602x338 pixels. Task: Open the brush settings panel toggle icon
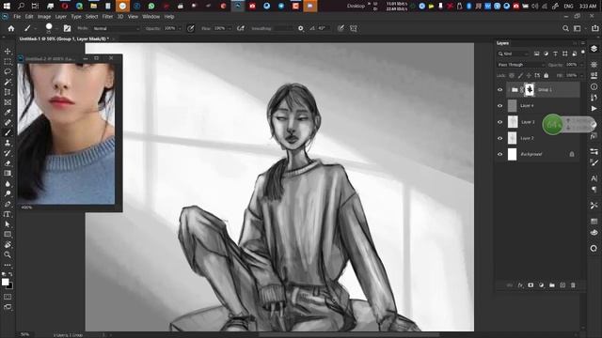[x=67, y=28]
